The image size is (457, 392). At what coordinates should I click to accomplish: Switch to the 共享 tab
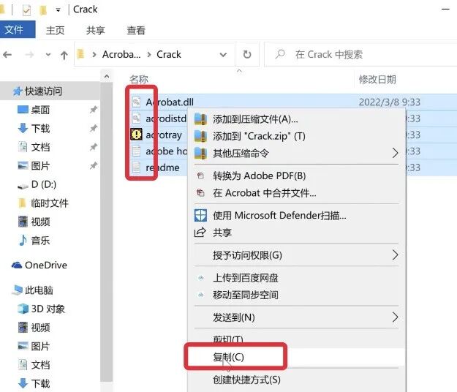coord(96,30)
